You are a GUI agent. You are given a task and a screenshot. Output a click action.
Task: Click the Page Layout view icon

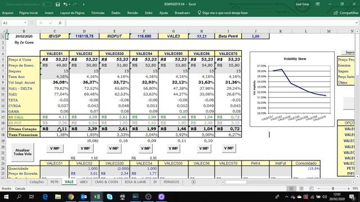point(301,189)
